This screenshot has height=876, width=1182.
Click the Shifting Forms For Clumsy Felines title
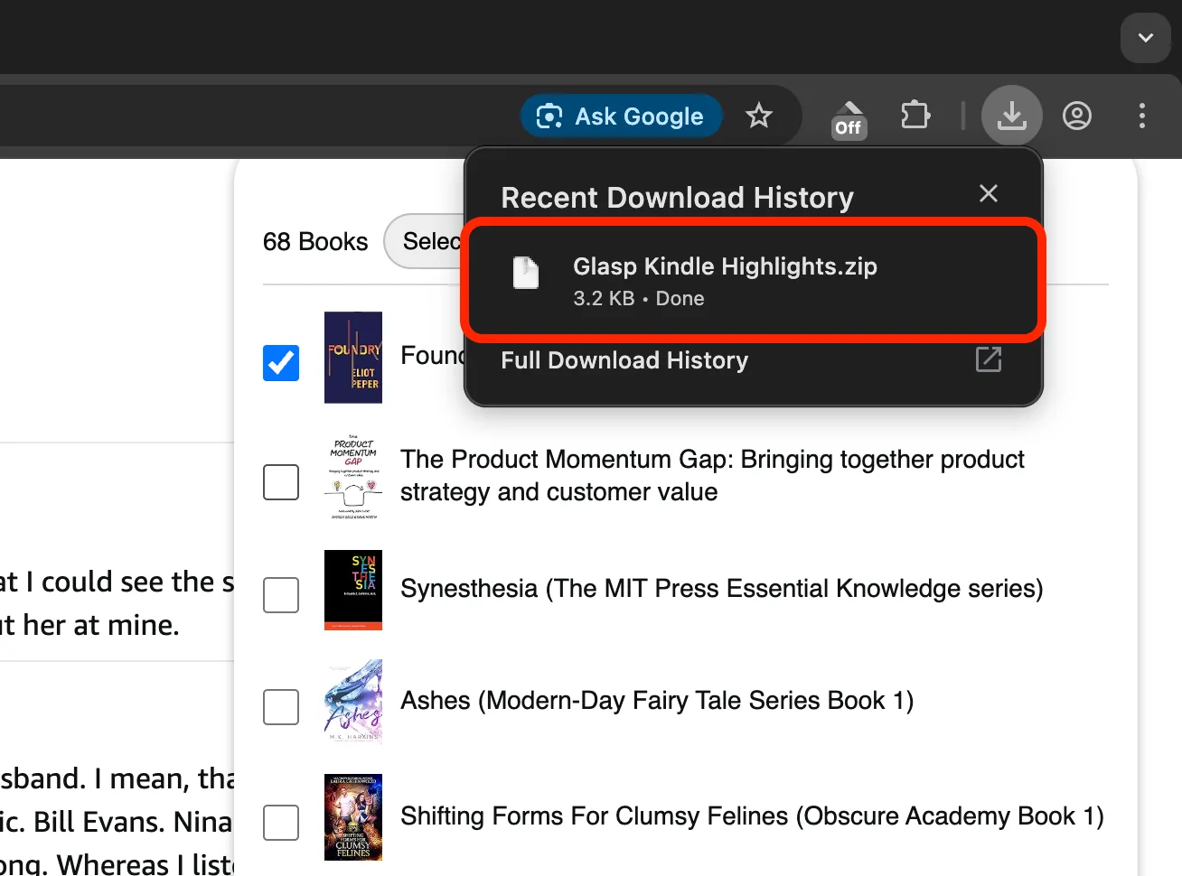[752, 816]
